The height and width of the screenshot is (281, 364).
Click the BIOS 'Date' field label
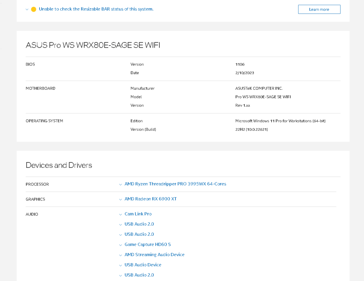tap(134, 73)
